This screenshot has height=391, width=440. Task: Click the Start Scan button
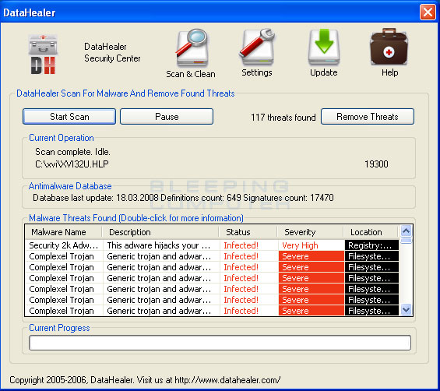point(69,117)
